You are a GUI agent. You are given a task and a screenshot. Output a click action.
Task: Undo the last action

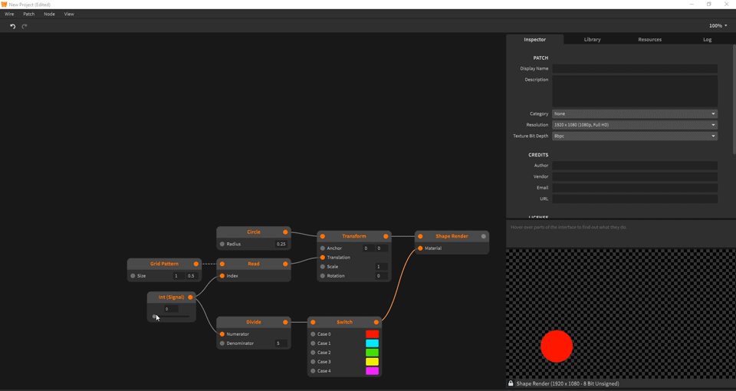[13, 26]
